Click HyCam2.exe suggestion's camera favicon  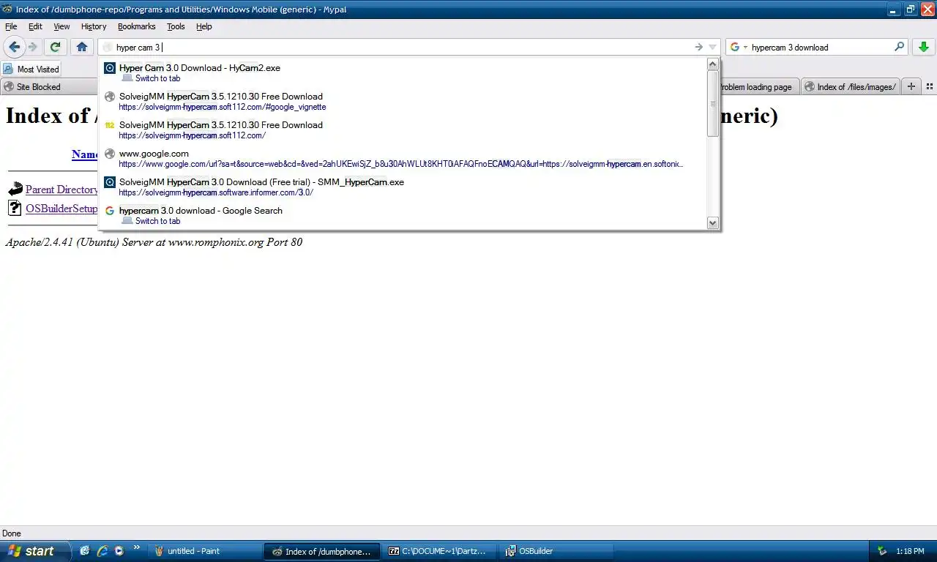pos(110,68)
